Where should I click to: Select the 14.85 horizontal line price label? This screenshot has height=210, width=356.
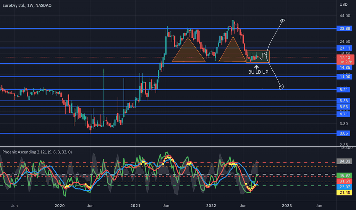pos(345,68)
